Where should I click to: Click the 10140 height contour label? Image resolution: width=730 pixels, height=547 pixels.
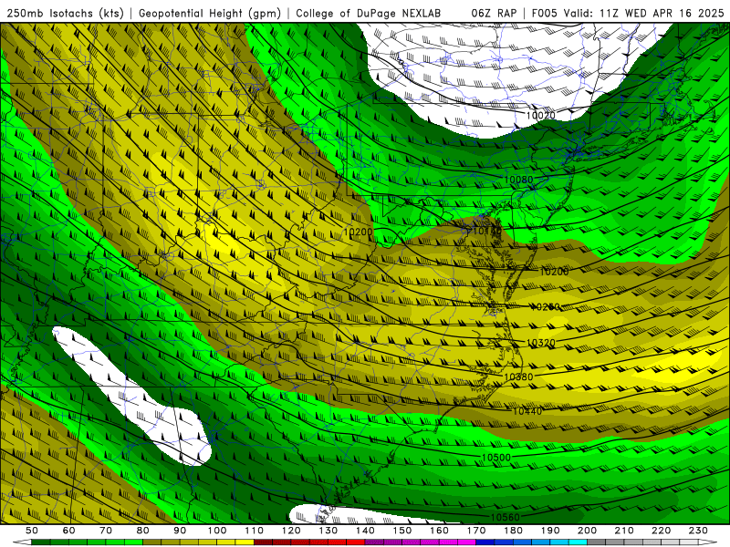[487, 231]
